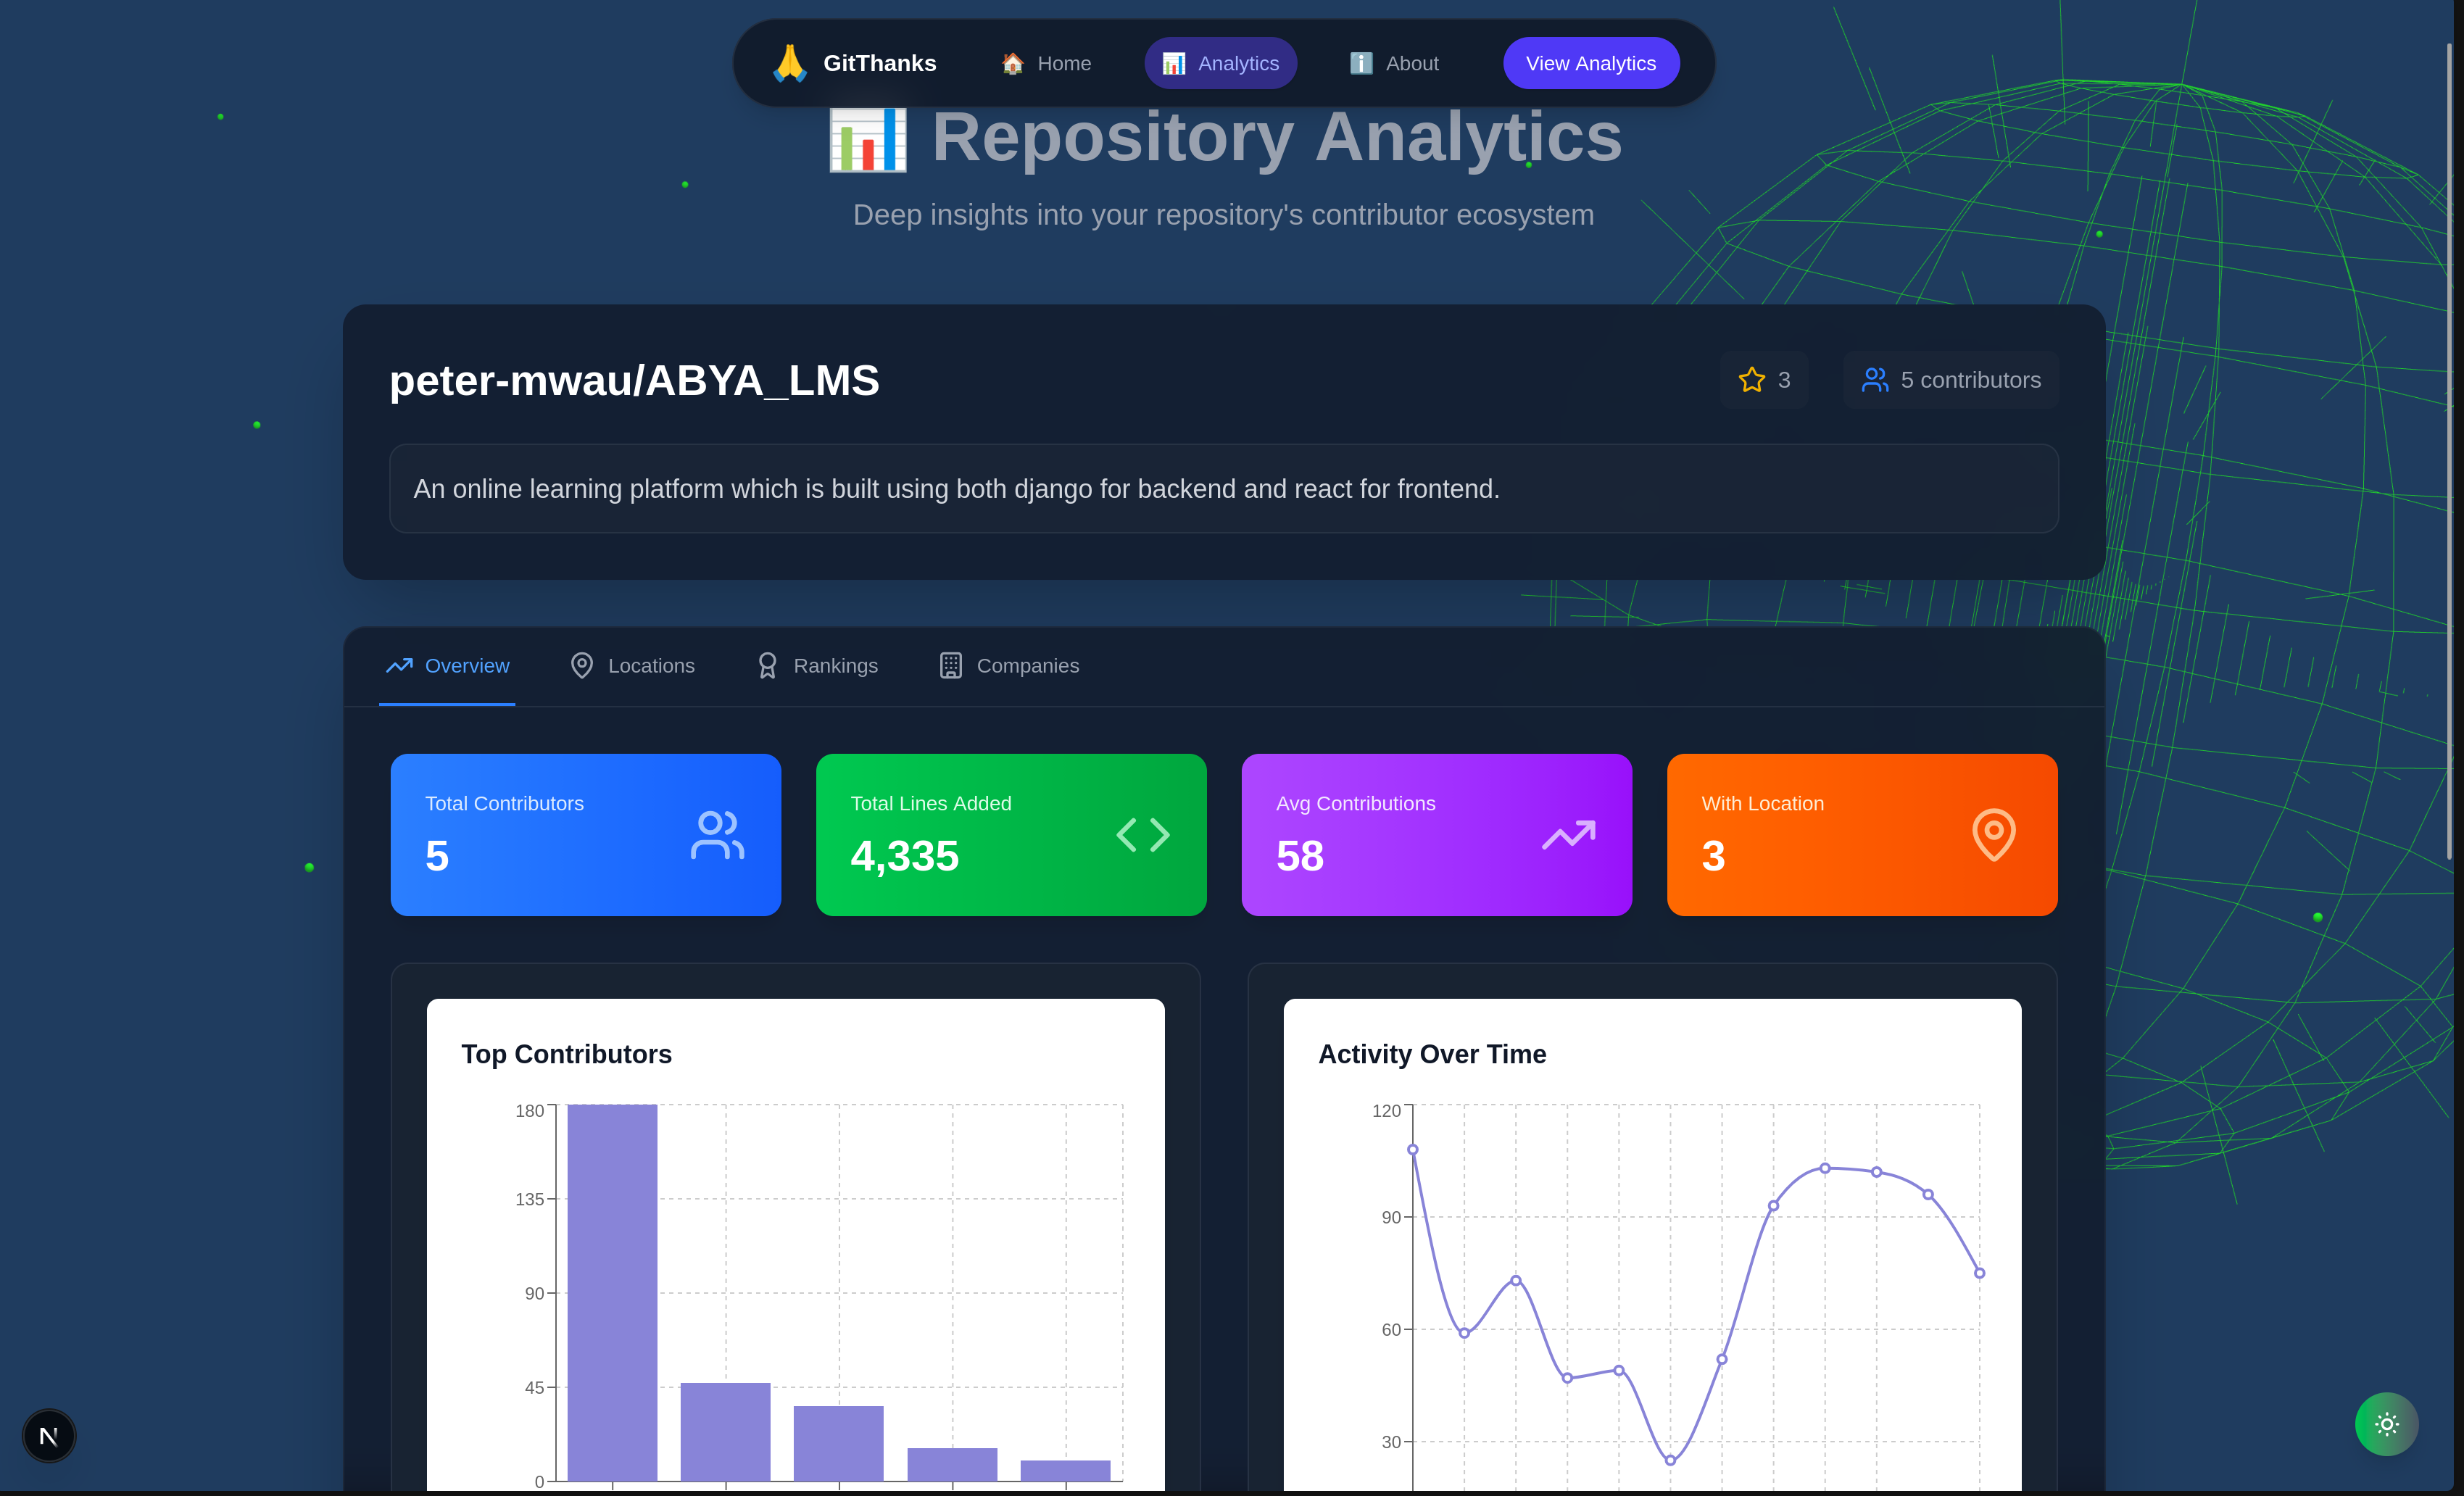Select the Overview tab

coord(447,666)
